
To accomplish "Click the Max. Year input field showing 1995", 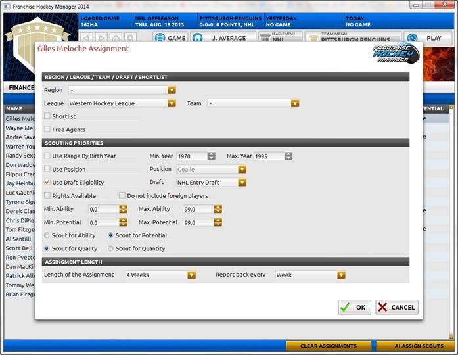I will [x=269, y=156].
